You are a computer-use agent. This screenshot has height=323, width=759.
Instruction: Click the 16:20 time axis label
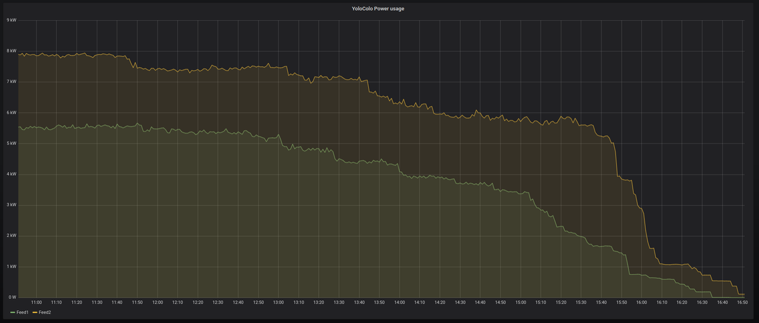[682, 303]
